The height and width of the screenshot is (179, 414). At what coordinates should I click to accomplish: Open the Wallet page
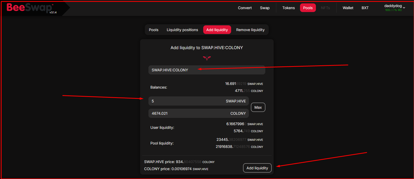click(x=348, y=8)
